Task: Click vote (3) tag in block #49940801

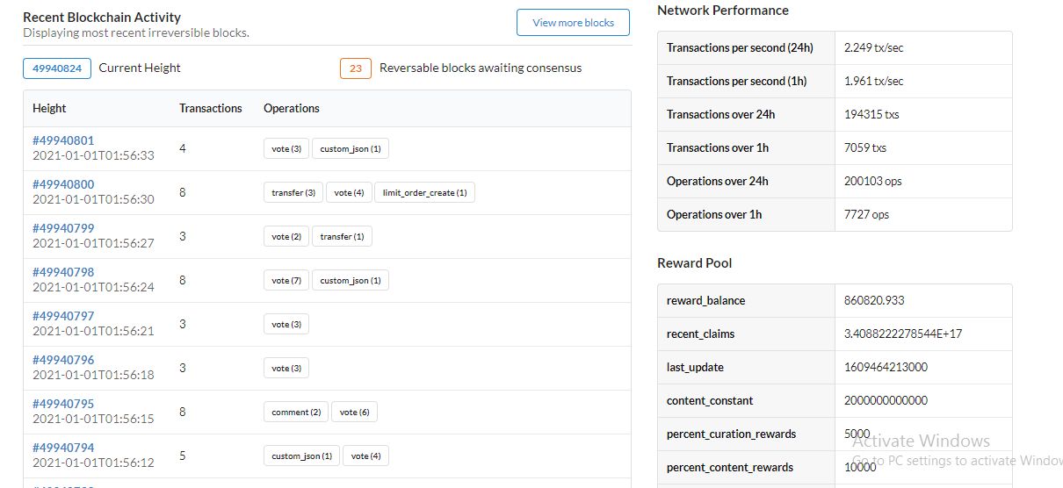Action: pyautogui.click(x=286, y=148)
